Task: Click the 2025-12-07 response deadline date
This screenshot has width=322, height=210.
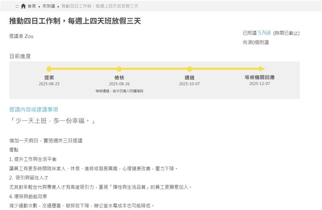Action: point(259,84)
